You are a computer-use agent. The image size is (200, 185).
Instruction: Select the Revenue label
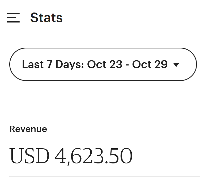point(28,129)
